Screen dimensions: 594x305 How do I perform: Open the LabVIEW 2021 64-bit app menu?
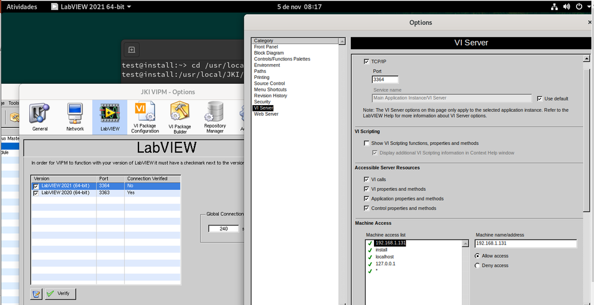[x=91, y=7]
